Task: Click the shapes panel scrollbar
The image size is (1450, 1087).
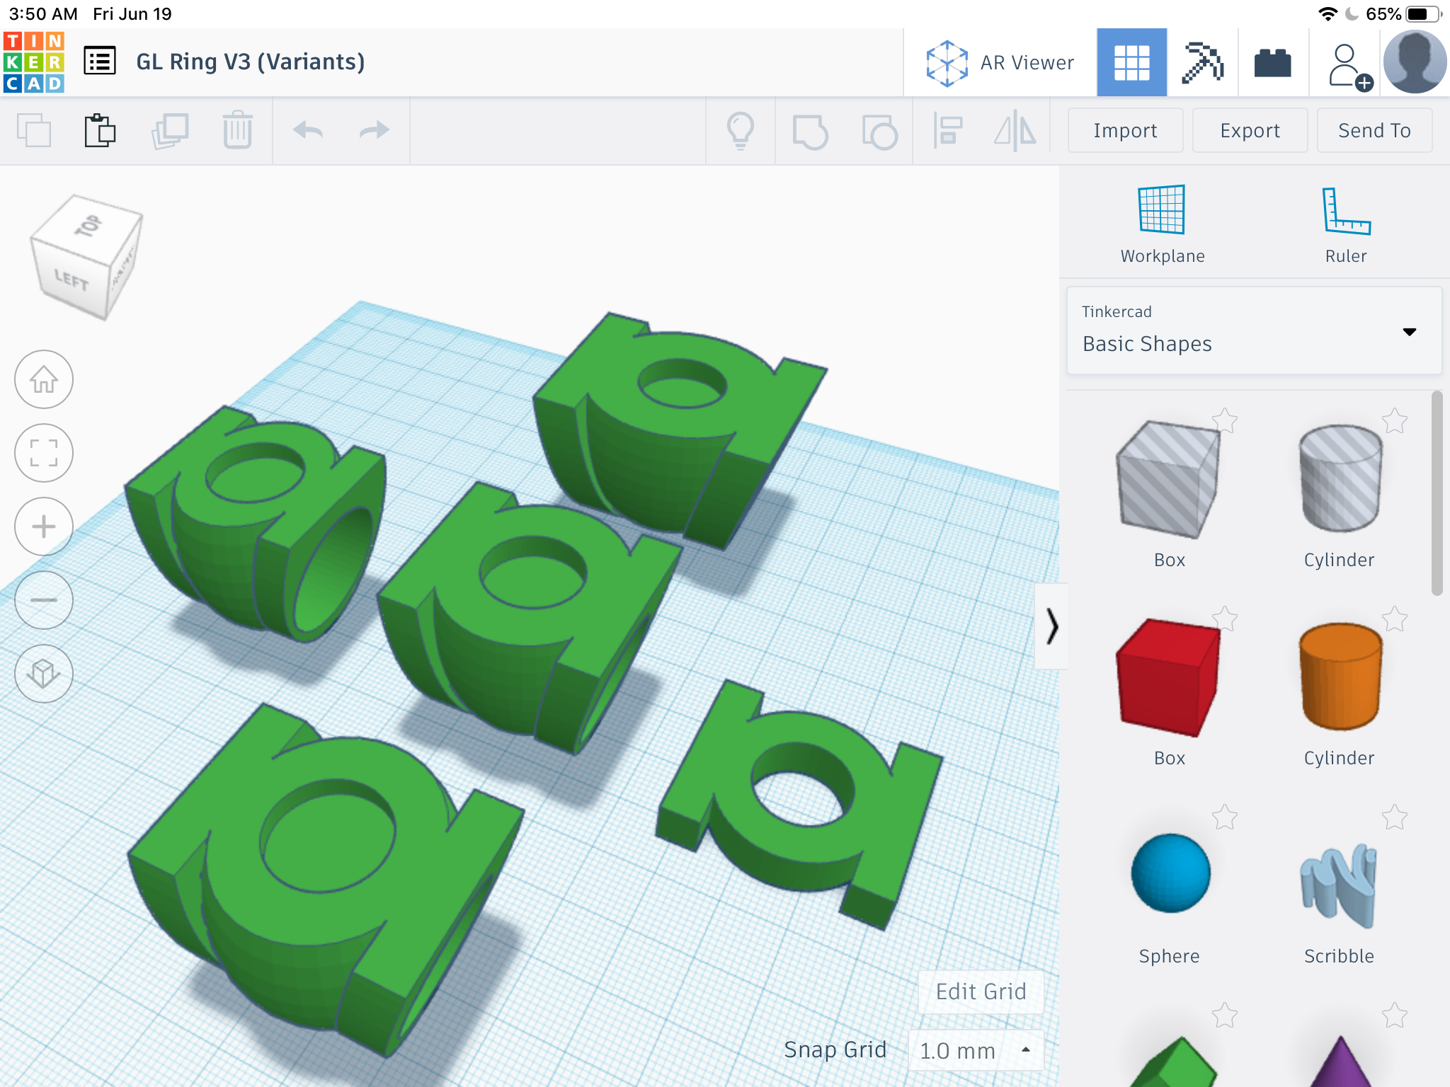Action: (1437, 493)
